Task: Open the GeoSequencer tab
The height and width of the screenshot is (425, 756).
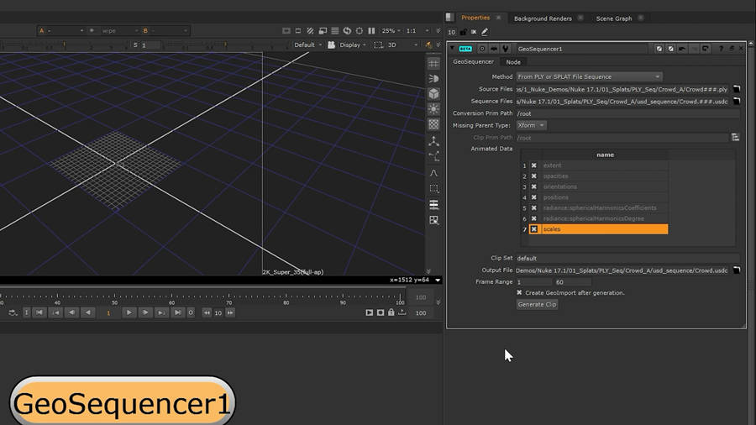Action: tap(474, 61)
